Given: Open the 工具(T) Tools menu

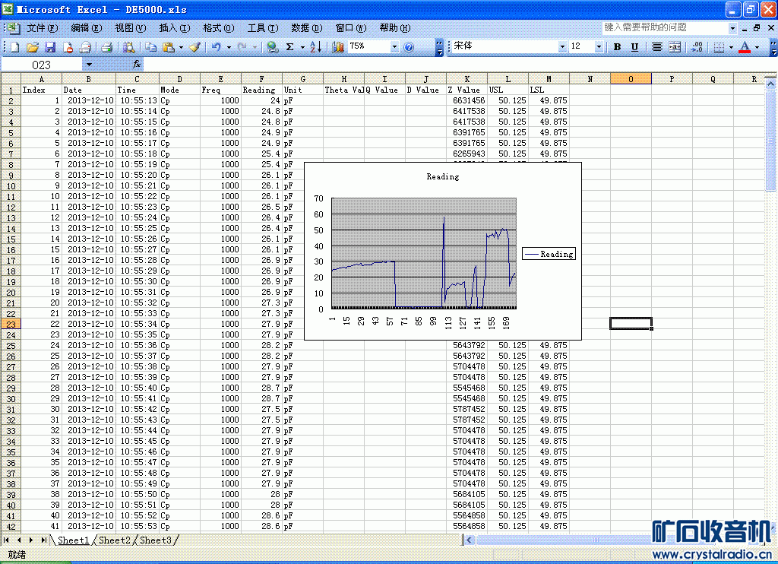Looking at the screenshot, I should coord(263,28).
